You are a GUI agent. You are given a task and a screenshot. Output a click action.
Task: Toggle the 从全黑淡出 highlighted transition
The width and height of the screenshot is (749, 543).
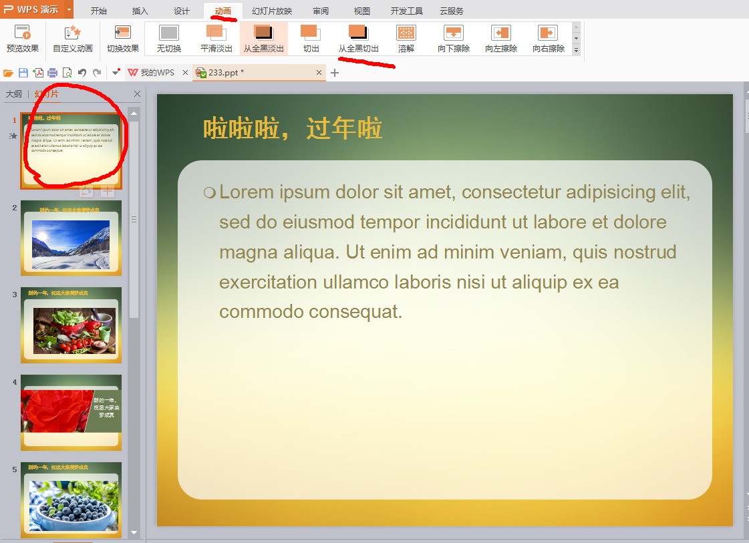(x=263, y=38)
